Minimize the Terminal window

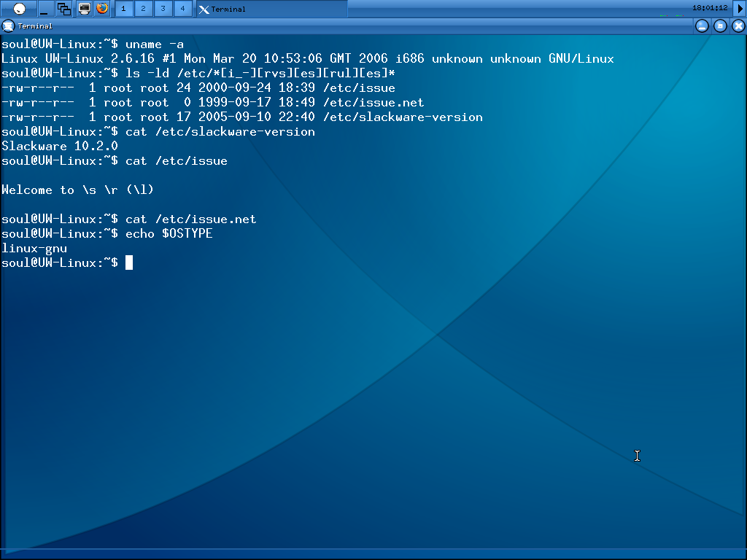coord(702,26)
